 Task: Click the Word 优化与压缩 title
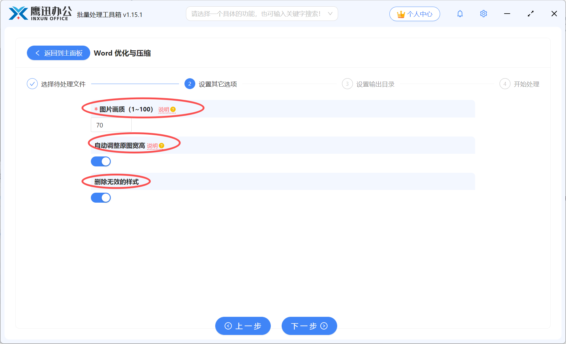(x=122, y=53)
